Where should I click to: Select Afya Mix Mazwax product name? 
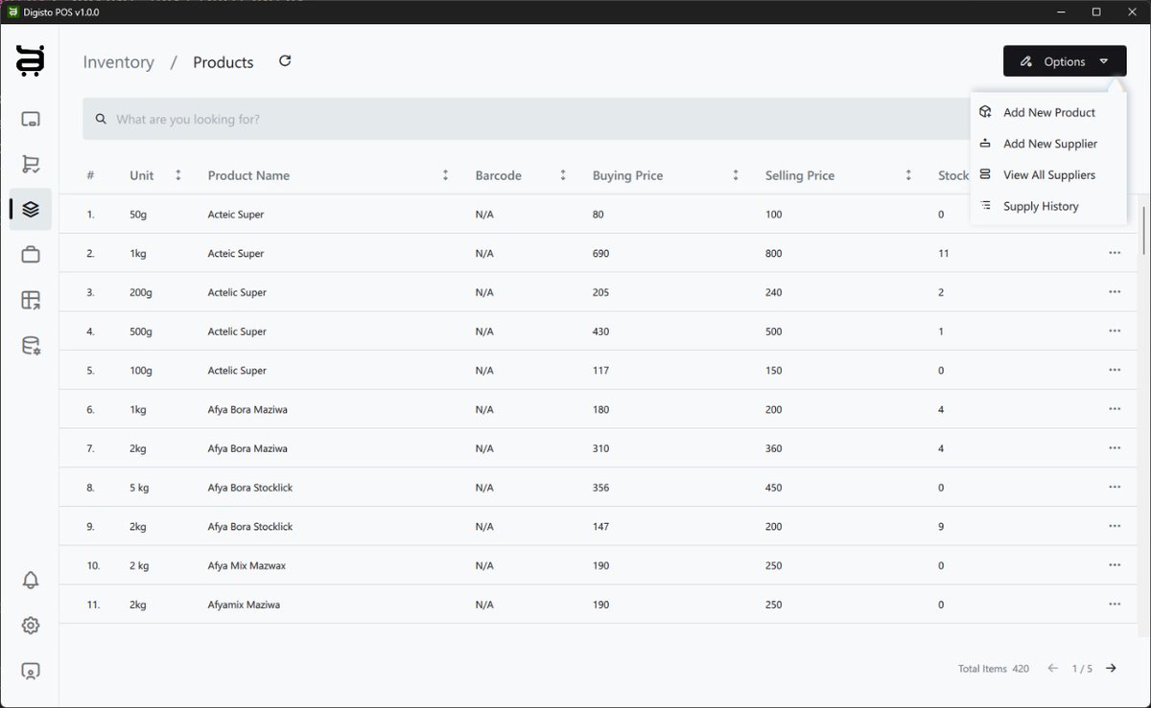[247, 565]
